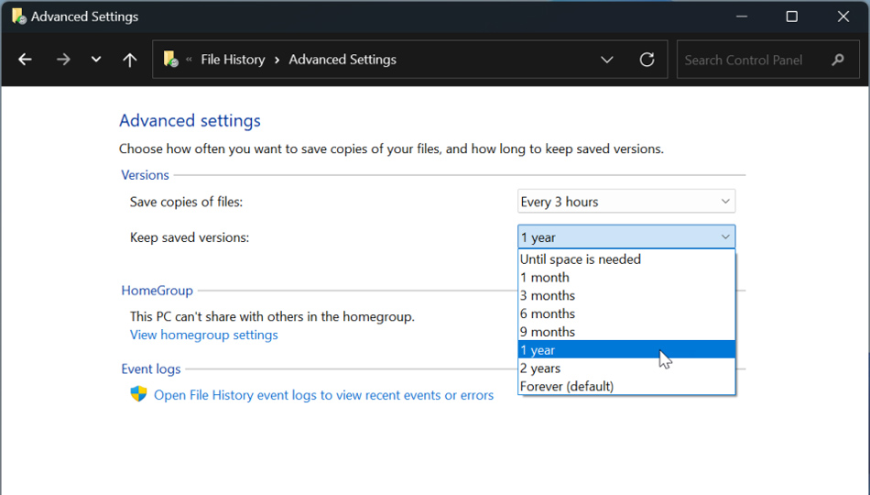Open the Save copies of files dropdown
870x495 pixels.
[625, 202]
